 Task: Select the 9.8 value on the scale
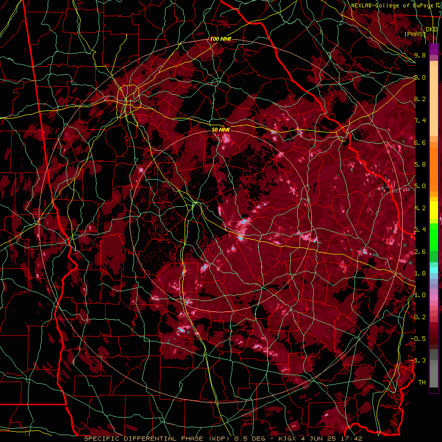(x=420, y=55)
